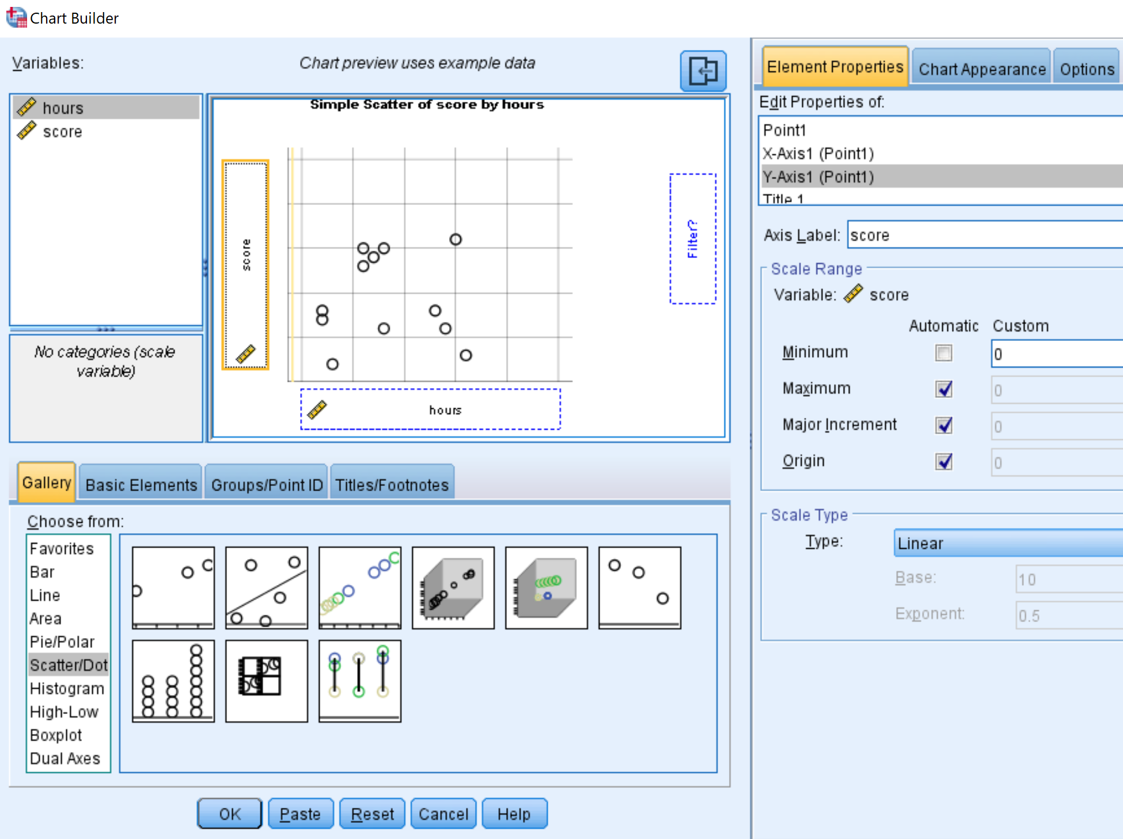1123x839 pixels.
Task: Select the Grouped Scatter chart icon
Action: [359, 587]
